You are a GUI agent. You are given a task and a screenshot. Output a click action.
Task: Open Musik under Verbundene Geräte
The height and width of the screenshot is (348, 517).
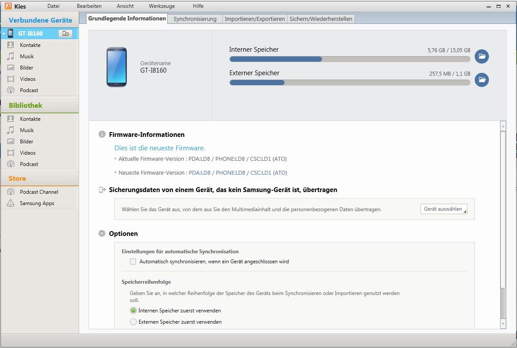pyautogui.click(x=27, y=56)
